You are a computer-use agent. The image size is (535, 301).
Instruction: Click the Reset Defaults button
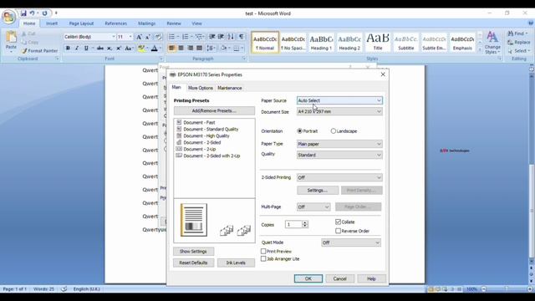[193, 263]
